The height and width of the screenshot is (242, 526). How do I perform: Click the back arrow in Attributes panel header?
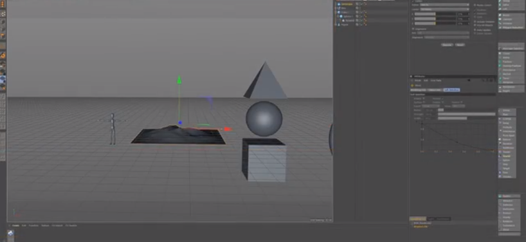469,80
